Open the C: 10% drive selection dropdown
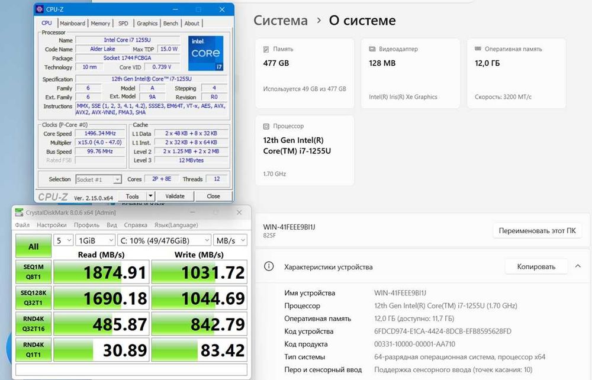592x380 pixels. (x=165, y=240)
